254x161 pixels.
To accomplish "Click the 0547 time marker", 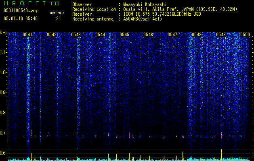I will click(x=172, y=35).
